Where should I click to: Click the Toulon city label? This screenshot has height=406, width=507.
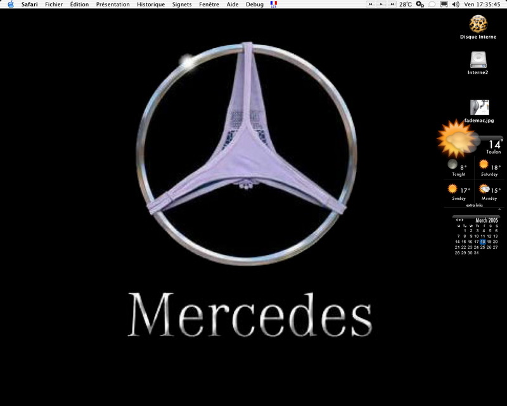pyautogui.click(x=494, y=152)
